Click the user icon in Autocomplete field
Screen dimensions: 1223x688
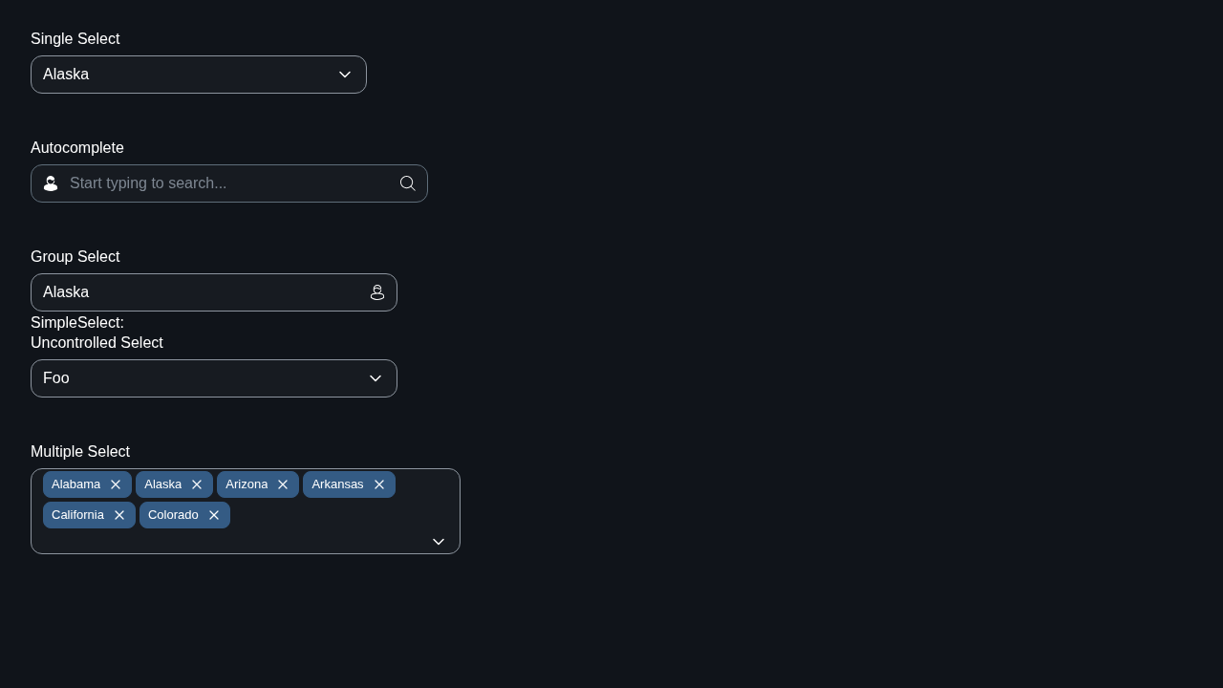pos(51,183)
